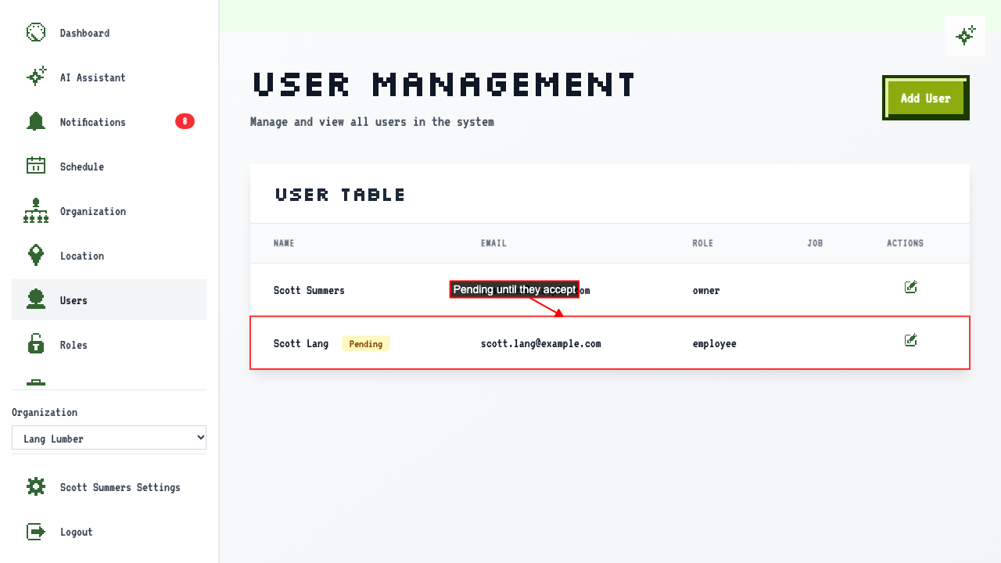
Task: Click the Job column header
Action: 815,243
